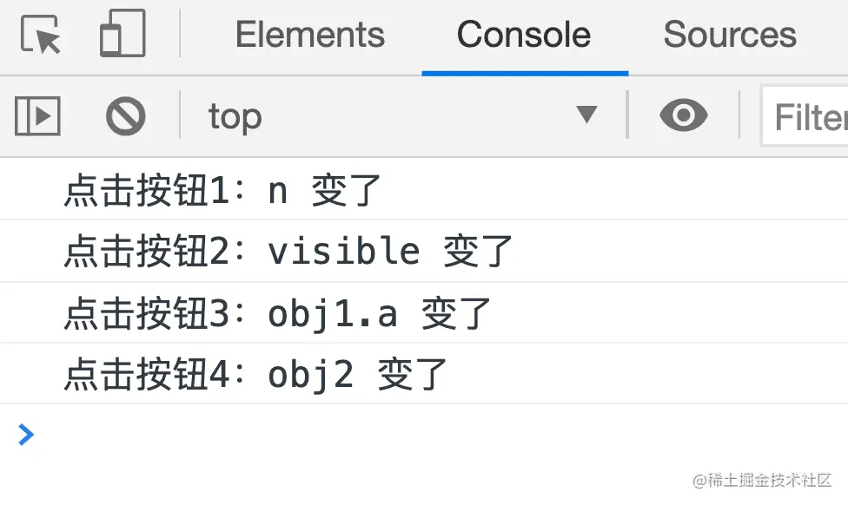
Task: Activate the inspect element picker icon
Action: tap(41, 34)
